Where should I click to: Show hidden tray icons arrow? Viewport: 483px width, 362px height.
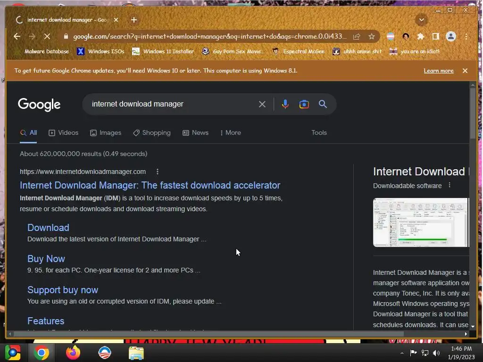[x=402, y=353]
